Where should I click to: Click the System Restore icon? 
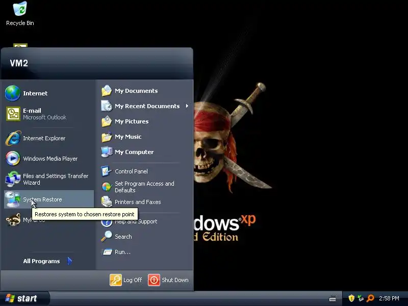[13, 199]
